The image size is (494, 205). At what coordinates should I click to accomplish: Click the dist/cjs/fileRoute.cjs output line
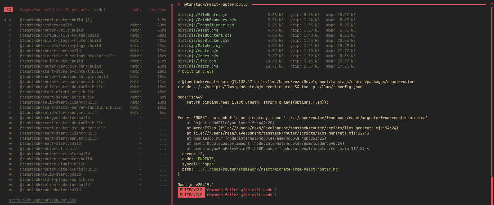click(266, 15)
